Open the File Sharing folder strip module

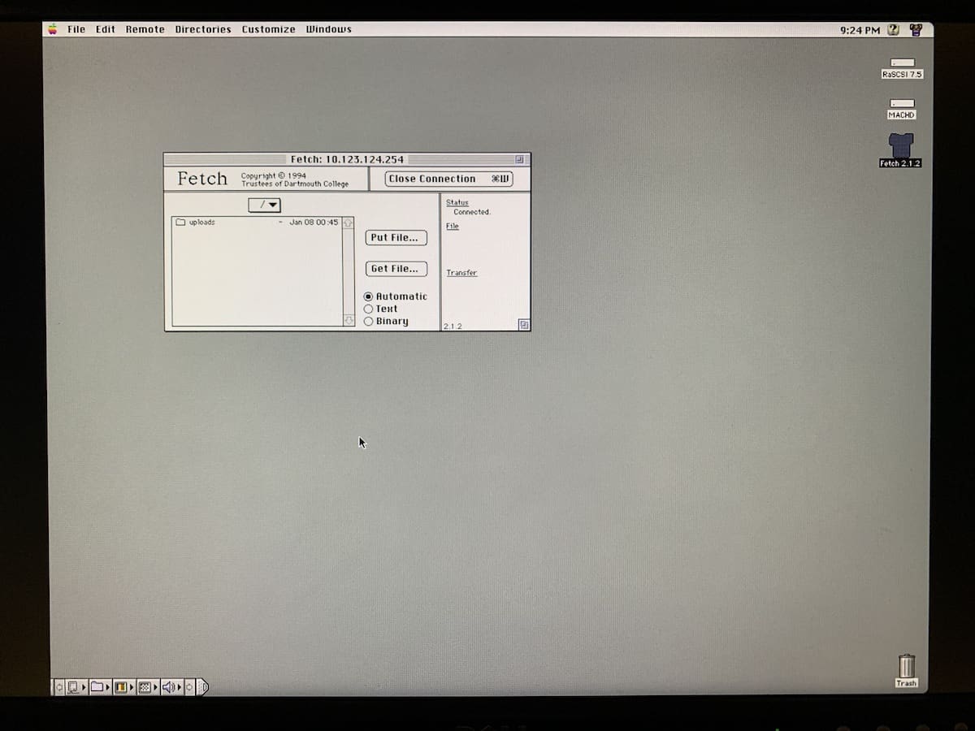click(100, 687)
